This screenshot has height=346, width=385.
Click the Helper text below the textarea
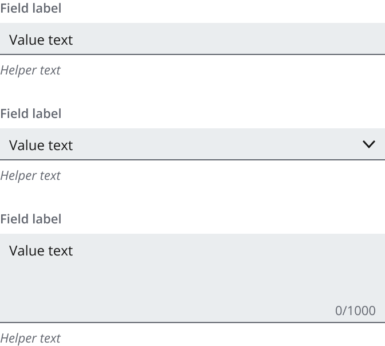[x=30, y=339]
